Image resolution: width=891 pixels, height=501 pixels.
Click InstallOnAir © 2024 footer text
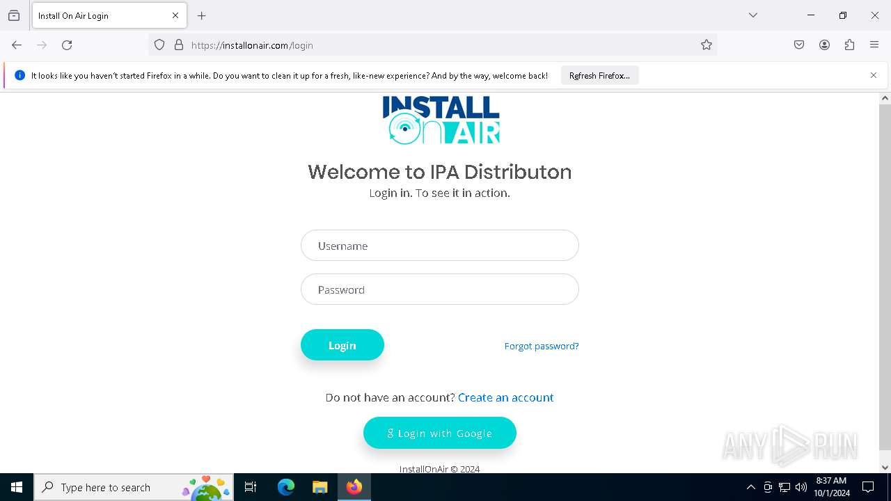click(x=440, y=469)
